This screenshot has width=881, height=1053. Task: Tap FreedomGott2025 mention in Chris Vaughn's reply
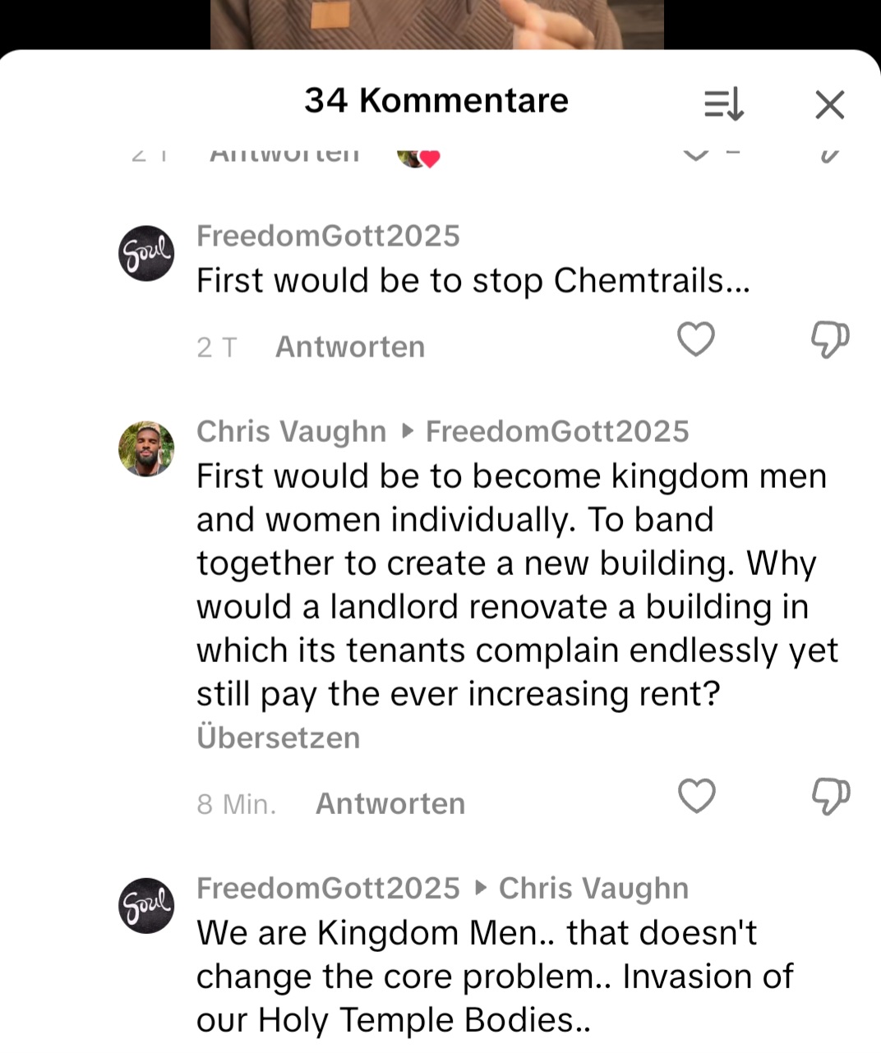point(557,431)
